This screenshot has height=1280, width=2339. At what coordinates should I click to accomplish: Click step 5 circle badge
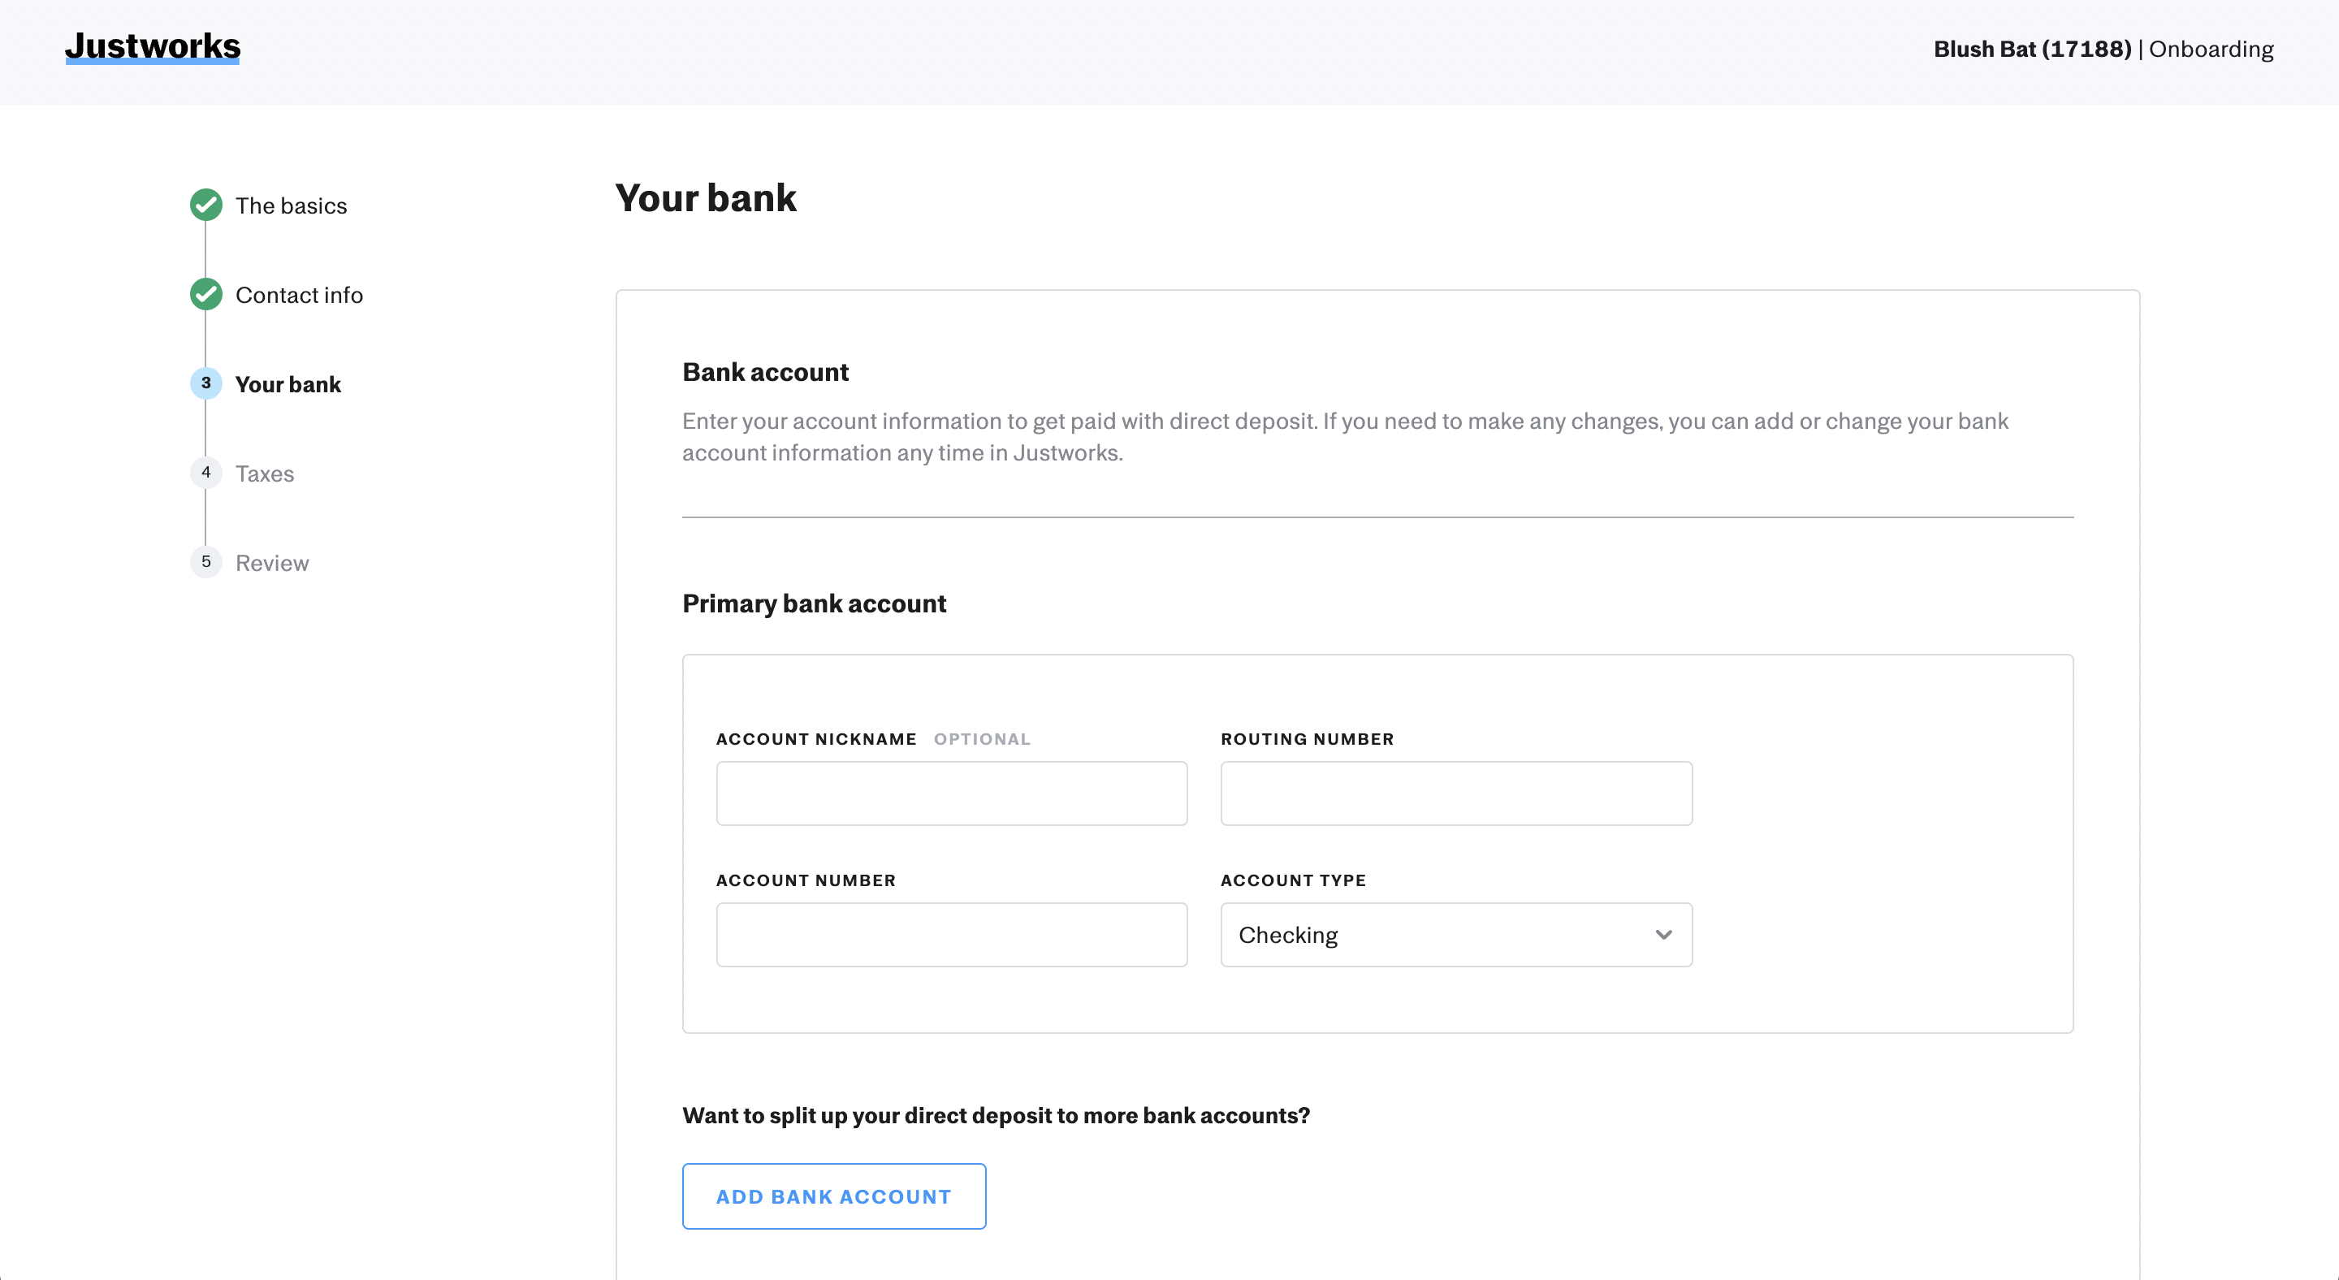tap(206, 562)
